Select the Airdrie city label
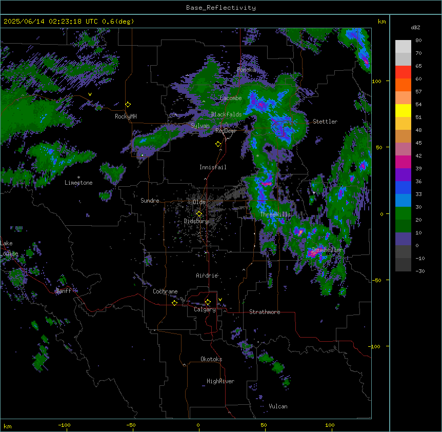 pos(207,276)
